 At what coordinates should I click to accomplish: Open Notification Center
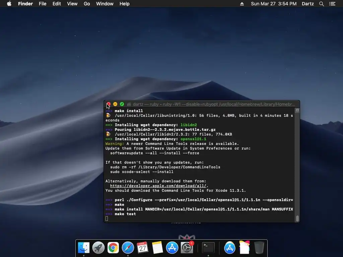[332, 4]
